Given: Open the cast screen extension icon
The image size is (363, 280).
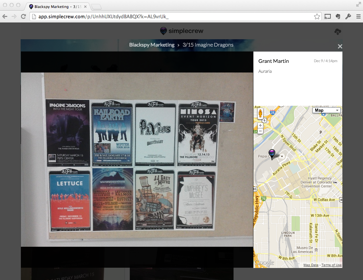Looking at the screenshot, I should 327,16.
